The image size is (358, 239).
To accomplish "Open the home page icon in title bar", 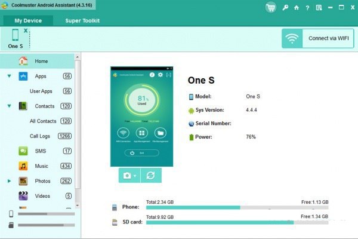I will point(297,8).
